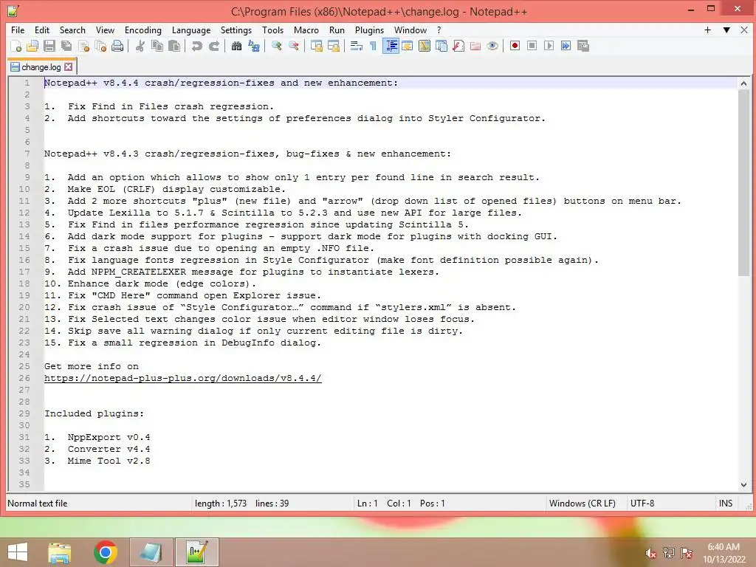Click the X close-document button on menu bar
The width and height of the screenshot is (756, 567).
(x=744, y=30)
